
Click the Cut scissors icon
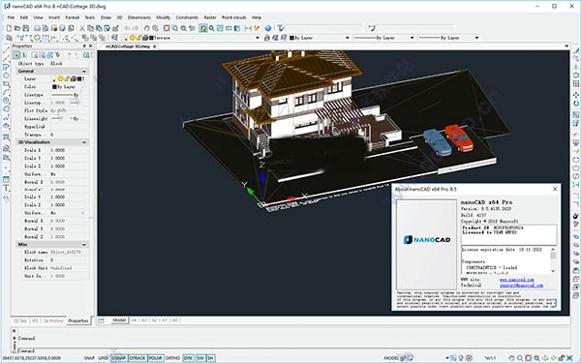(x=82, y=28)
